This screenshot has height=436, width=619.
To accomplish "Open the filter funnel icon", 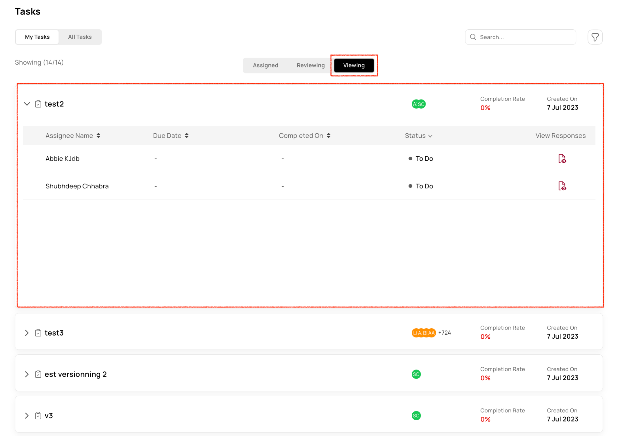I will pos(595,37).
